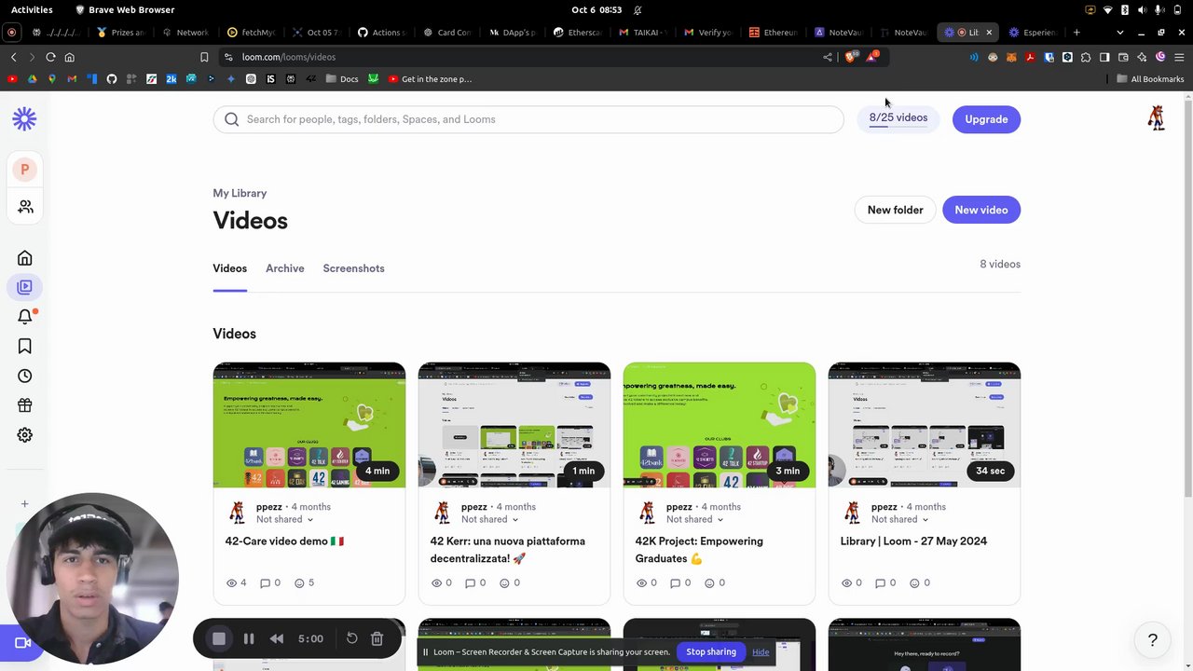
Task: Click the plus icon in Loom sidebar
Action: pos(25,504)
